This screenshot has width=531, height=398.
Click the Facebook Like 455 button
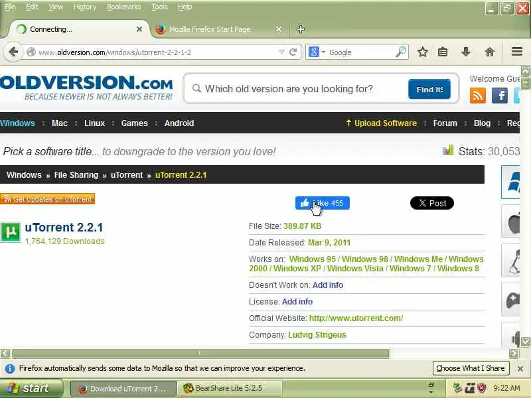coord(323,203)
